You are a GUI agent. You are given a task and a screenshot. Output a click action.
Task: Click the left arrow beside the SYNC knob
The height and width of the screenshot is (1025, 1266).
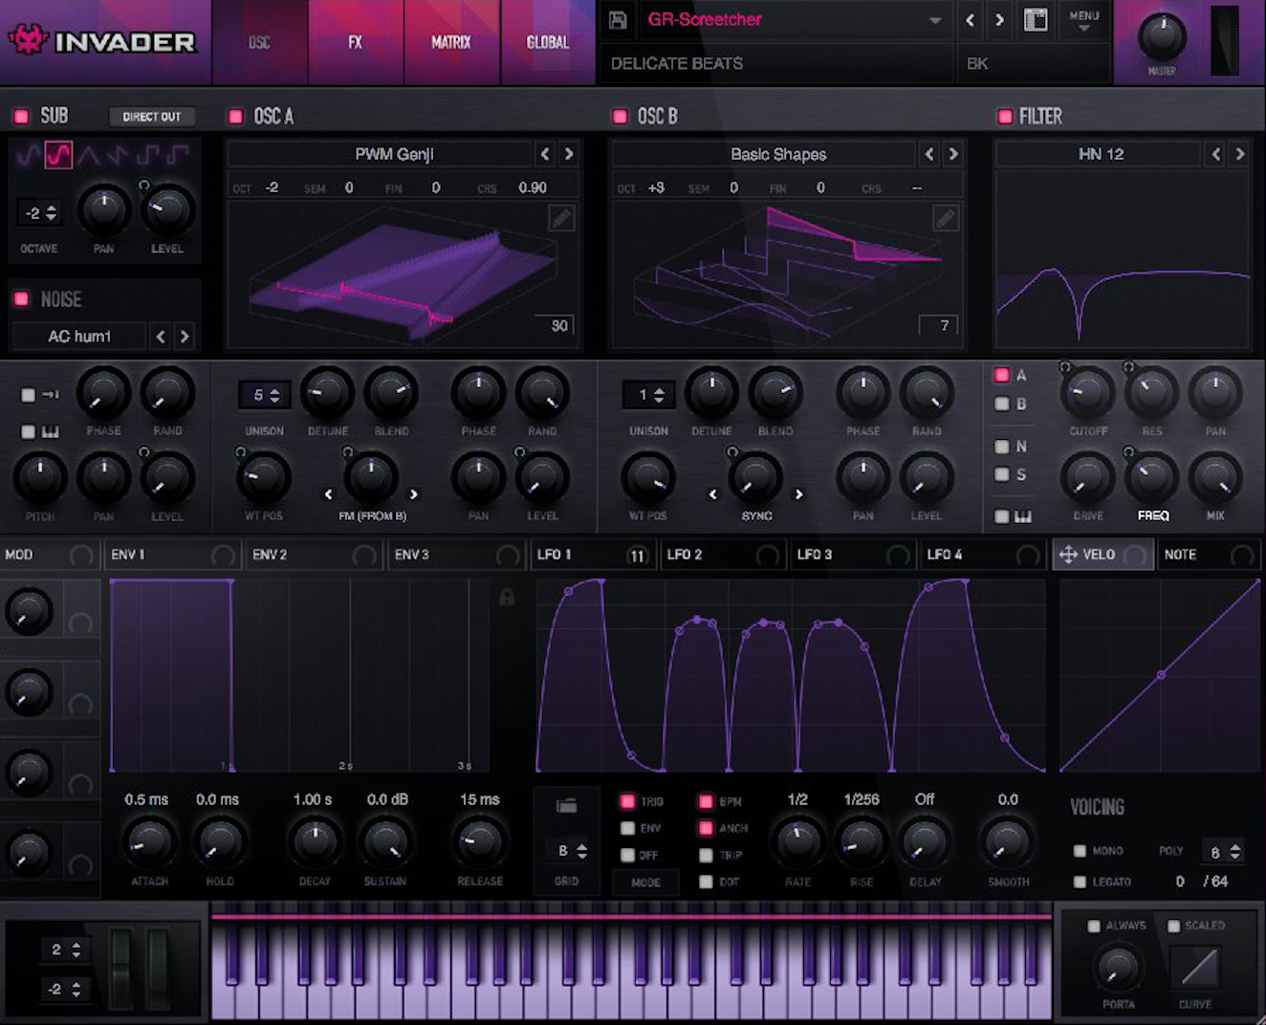(x=713, y=494)
